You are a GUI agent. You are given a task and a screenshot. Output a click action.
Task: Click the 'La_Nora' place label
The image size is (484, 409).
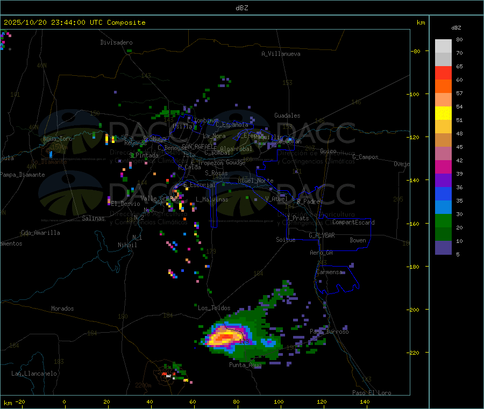[214, 136]
